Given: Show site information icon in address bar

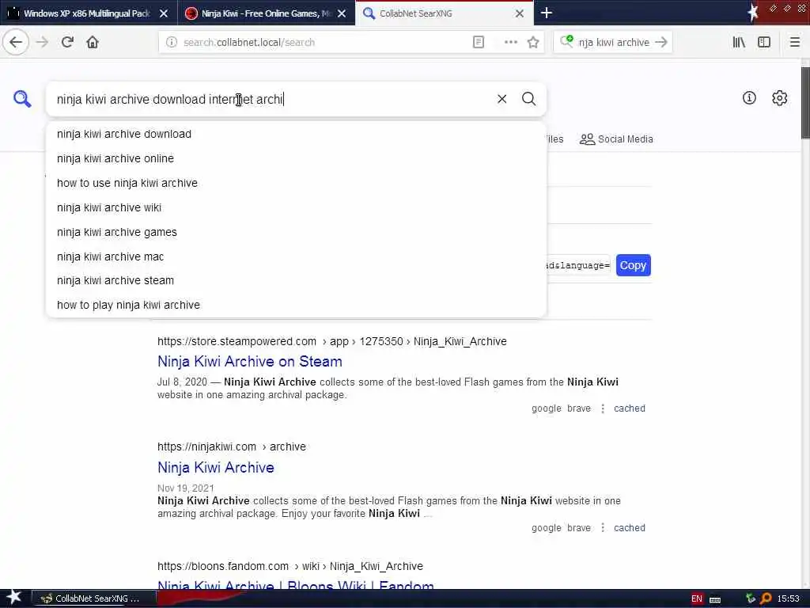Looking at the screenshot, I should pyautogui.click(x=172, y=43).
